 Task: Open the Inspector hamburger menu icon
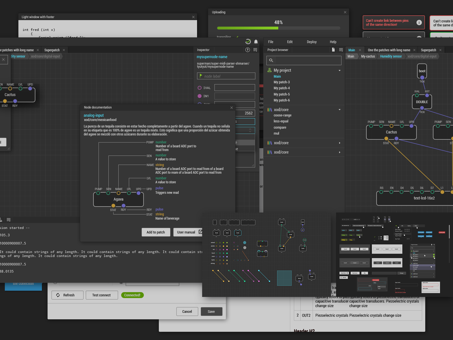[255, 50]
